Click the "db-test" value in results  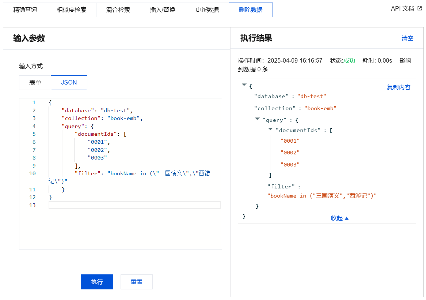click(312, 96)
